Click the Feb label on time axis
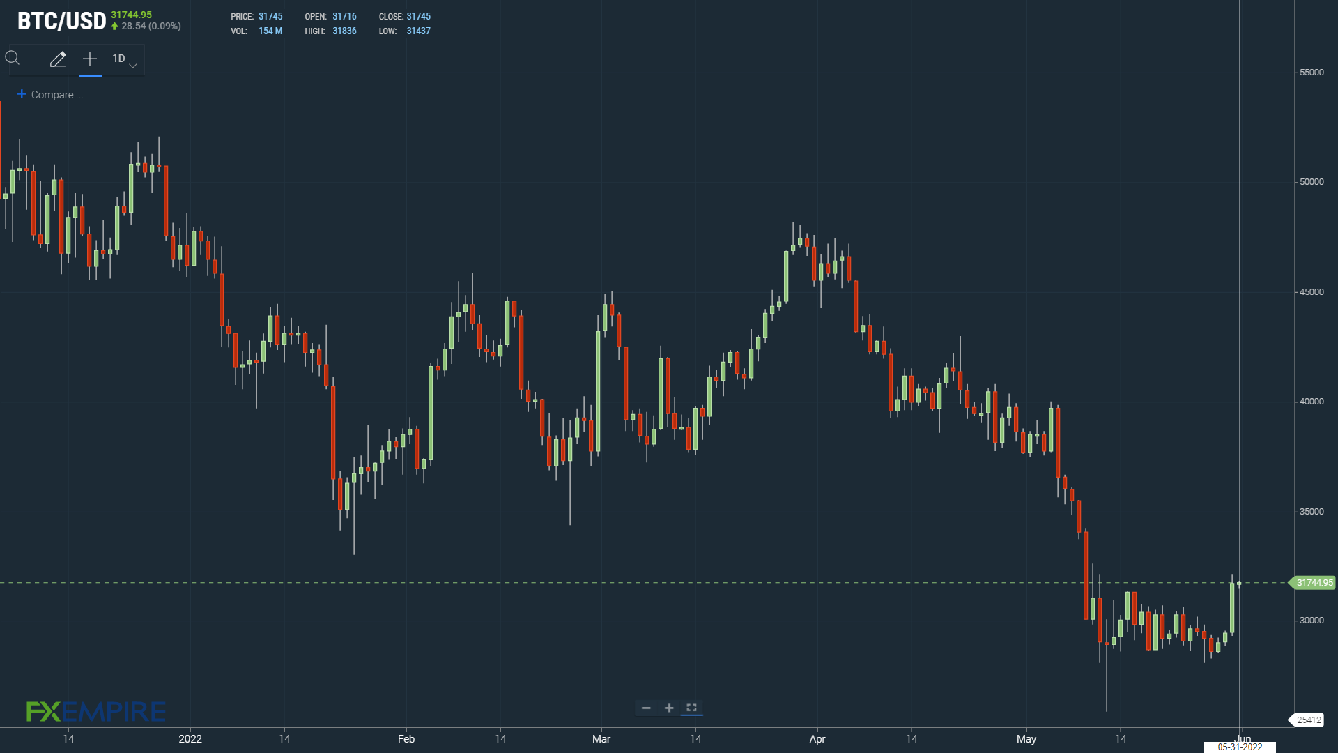Viewport: 1338px width, 753px height. 406,739
